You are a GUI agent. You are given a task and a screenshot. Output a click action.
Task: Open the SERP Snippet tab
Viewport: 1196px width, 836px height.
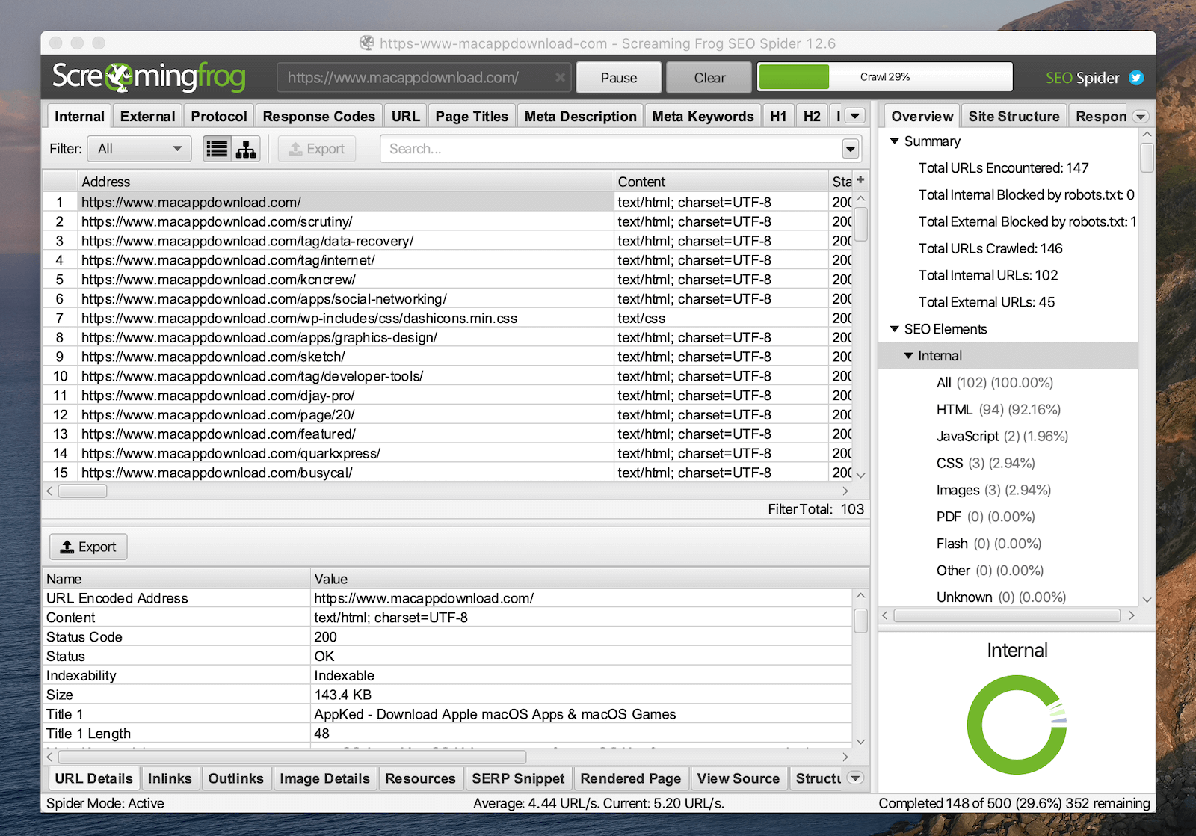click(518, 778)
